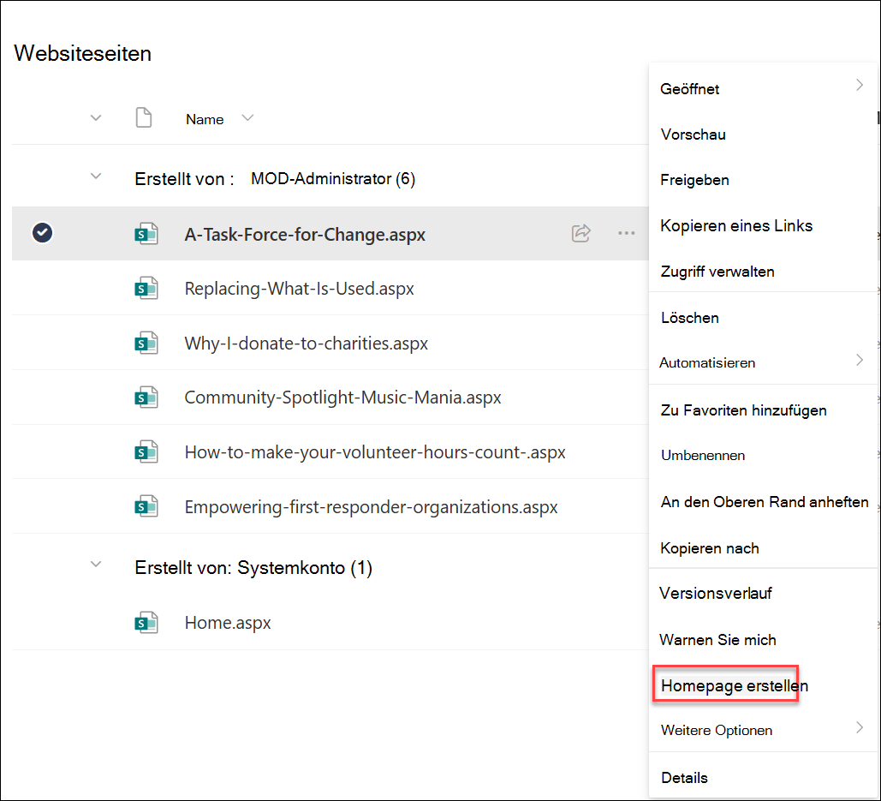881x801 pixels.
Task: Click Erstellt von: Systemkonto (1) label
Action: 253,568
